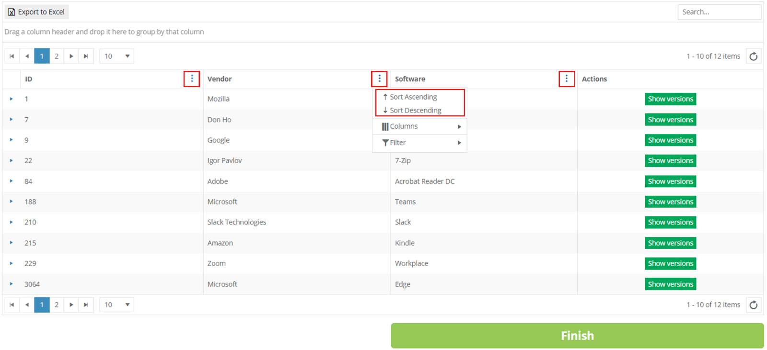Click the Vendor column three-dots menu icon
Screen dimensions: 767x350
tap(379, 79)
